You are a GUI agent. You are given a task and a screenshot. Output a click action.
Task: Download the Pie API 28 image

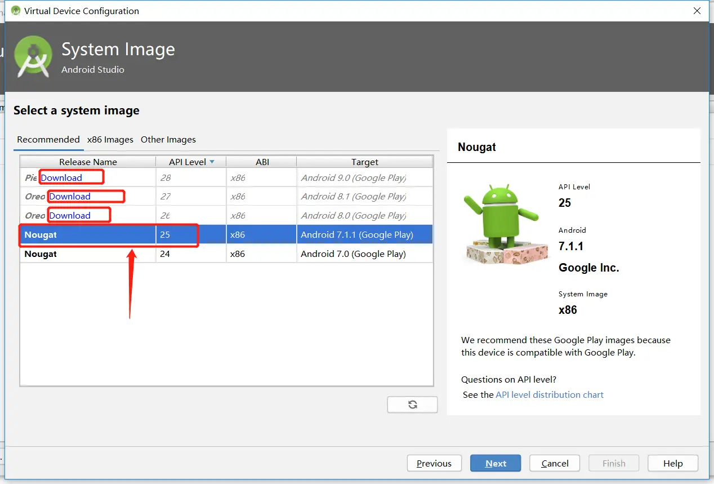61,177
